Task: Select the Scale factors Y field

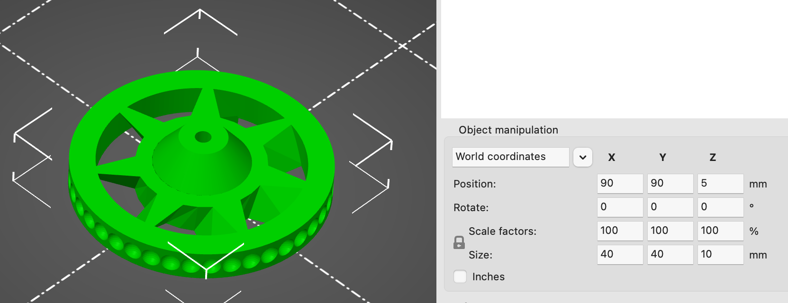Action: pyautogui.click(x=670, y=231)
